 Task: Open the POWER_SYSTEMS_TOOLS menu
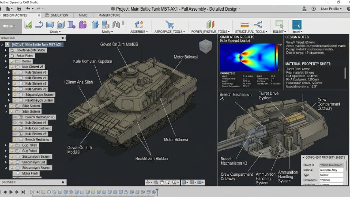click(210, 32)
